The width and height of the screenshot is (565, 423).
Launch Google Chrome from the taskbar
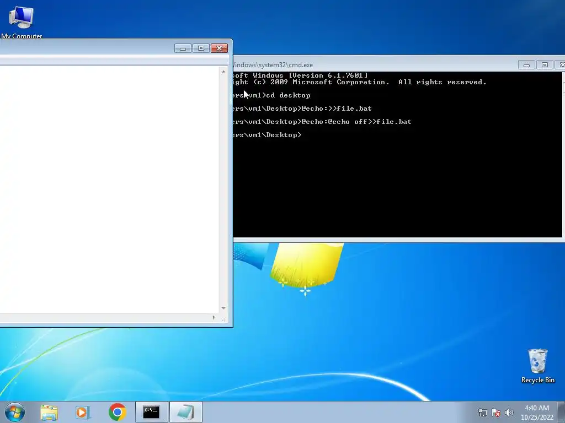(x=117, y=412)
